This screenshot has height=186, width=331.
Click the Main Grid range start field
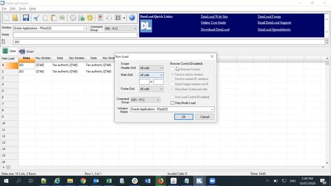(144, 82)
